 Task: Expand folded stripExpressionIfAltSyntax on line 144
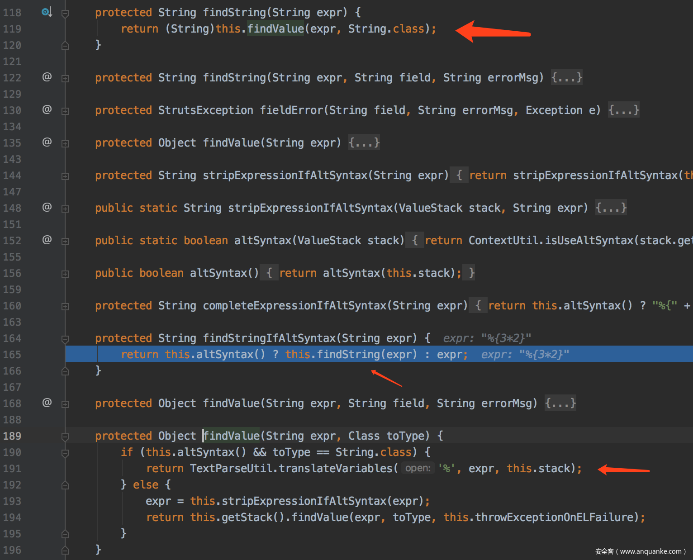pos(65,176)
